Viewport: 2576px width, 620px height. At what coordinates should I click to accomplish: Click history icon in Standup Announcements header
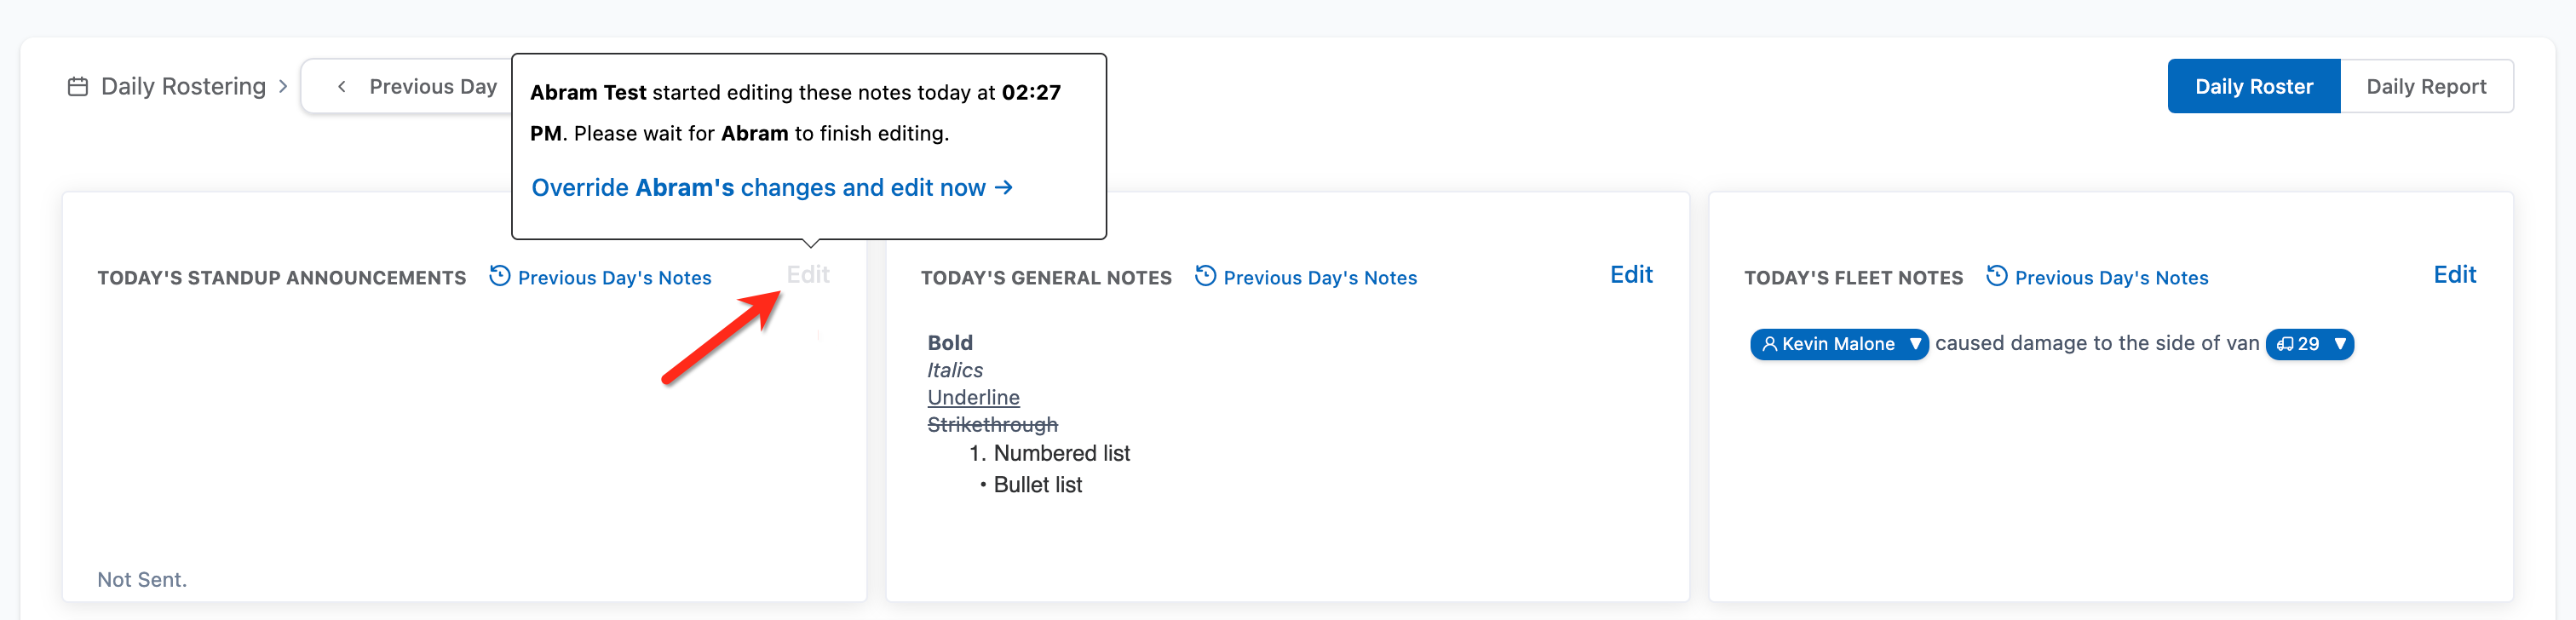(x=499, y=276)
